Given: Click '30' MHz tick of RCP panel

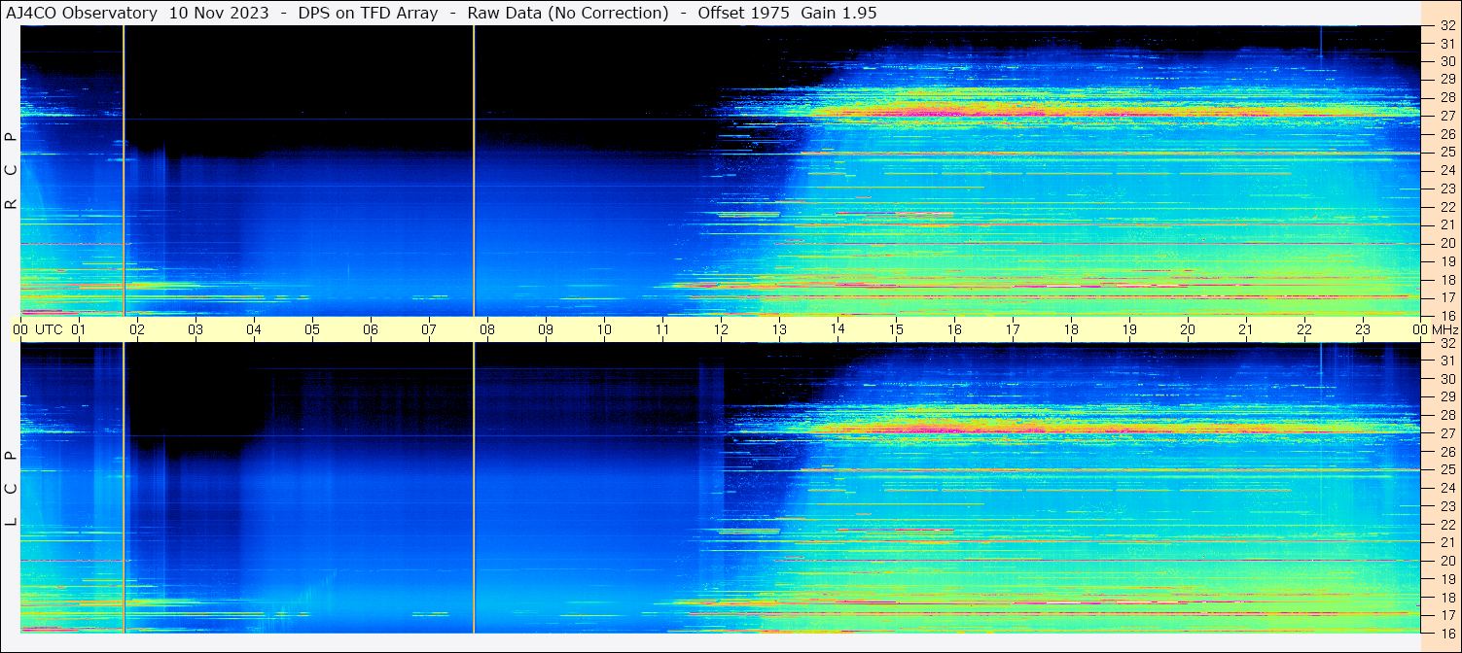Looking at the screenshot, I should point(1446,61).
